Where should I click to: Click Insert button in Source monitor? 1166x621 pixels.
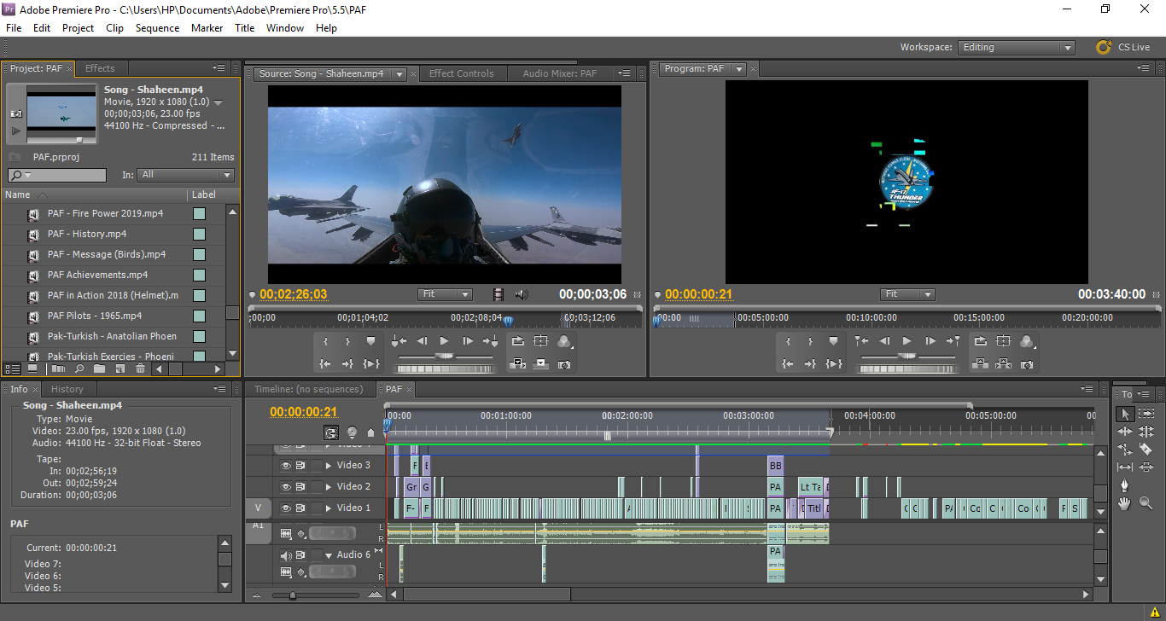pos(518,363)
